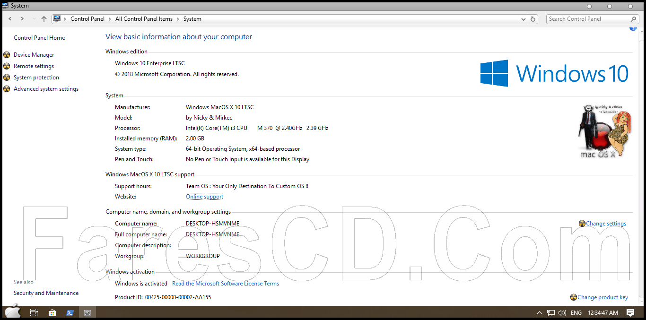Image resolution: width=646 pixels, height=320 pixels.
Task: Click the Microsoft Corporation copyright line
Action: 177,74
